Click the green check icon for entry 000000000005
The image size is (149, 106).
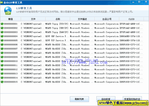click(x=2, y=40)
